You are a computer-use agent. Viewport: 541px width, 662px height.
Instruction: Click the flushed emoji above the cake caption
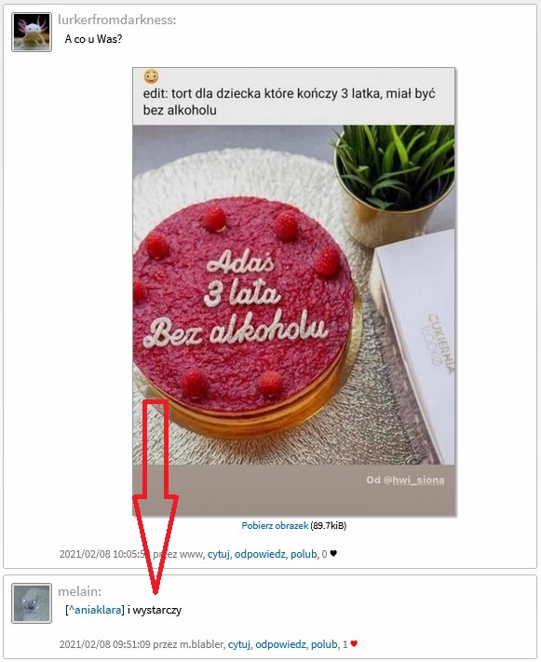pyautogui.click(x=151, y=77)
